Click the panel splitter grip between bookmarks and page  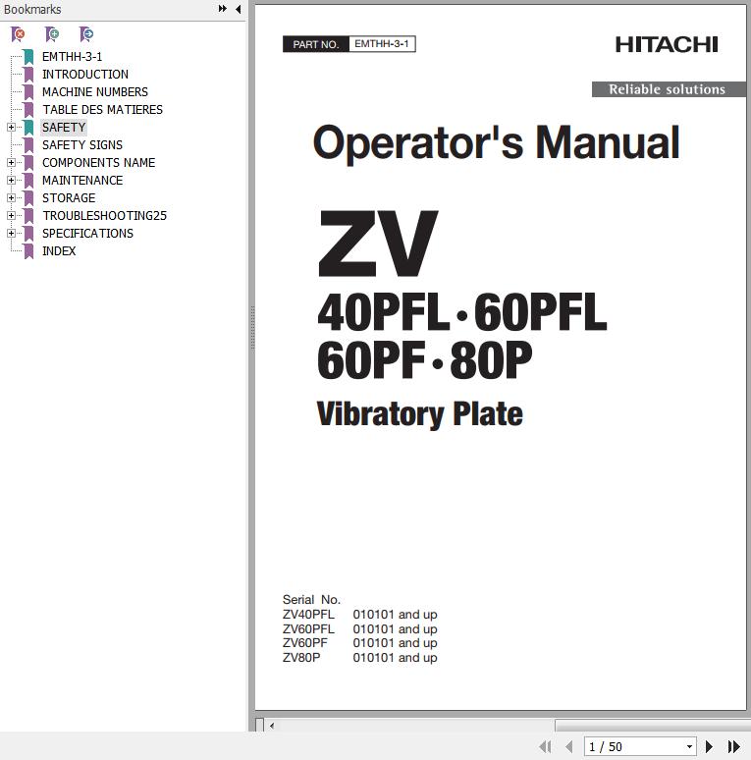coord(252,328)
